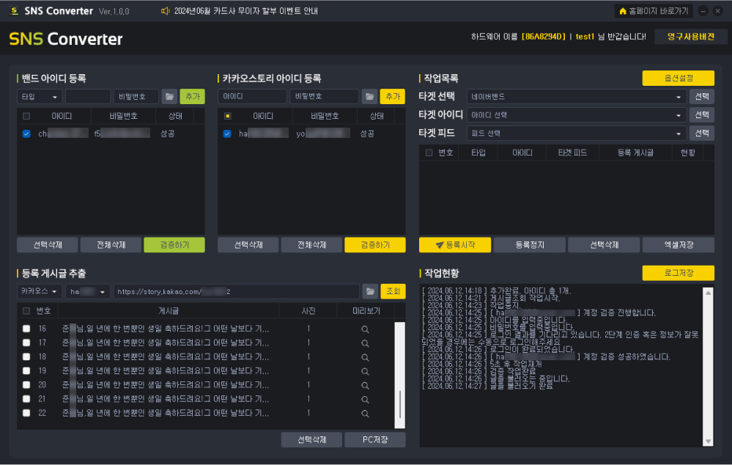This screenshot has height=465, width=732.
Task: Click 추가 button in KakaoStory ID registration
Action: click(393, 96)
